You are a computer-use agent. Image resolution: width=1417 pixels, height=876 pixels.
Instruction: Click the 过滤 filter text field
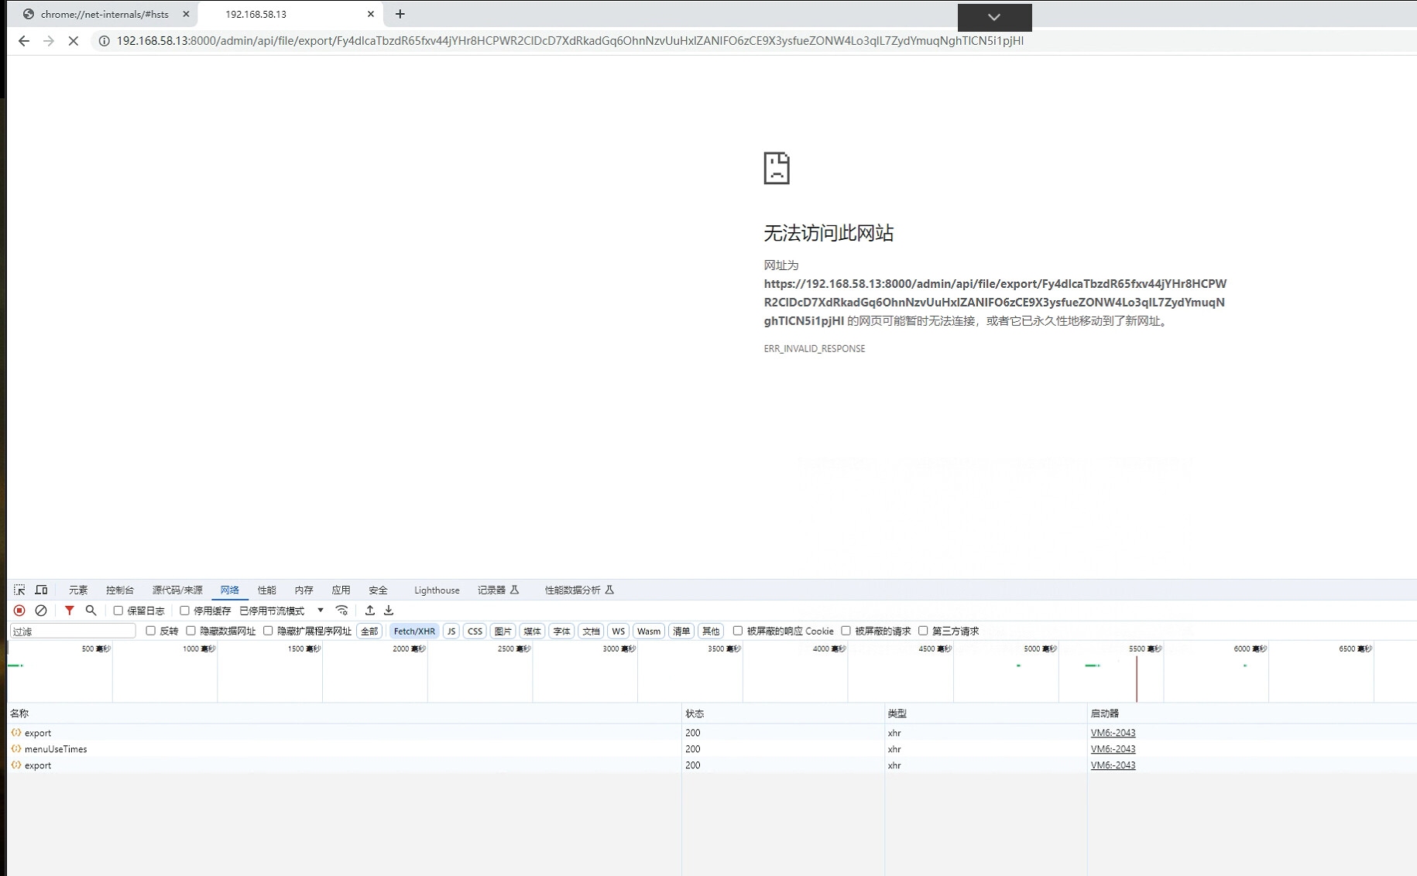pyautogui.click(x=73, y=631)
